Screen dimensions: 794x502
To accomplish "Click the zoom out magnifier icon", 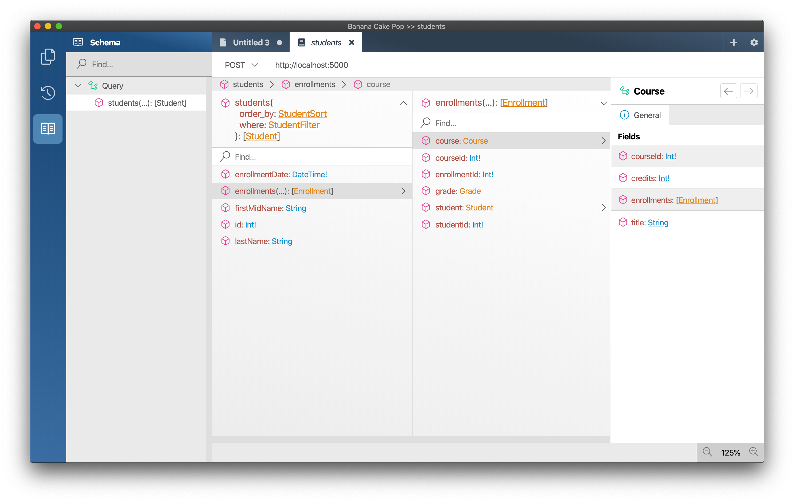I will (707, 452).
